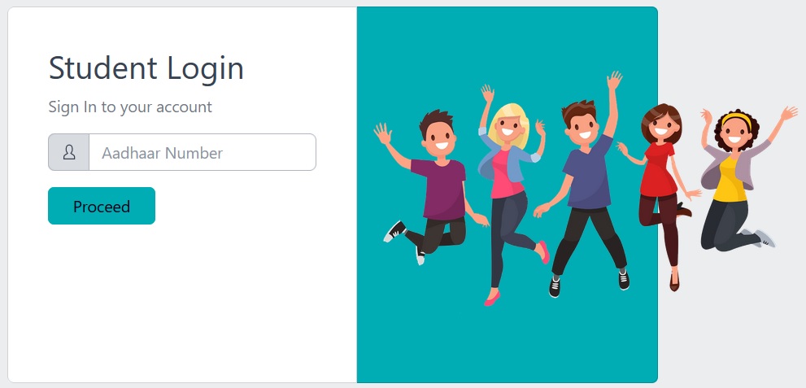Focus the Aadhaar Number input field
Image resolution: width=806 pixels, height=388 pixels.
[x=203, y=152]
